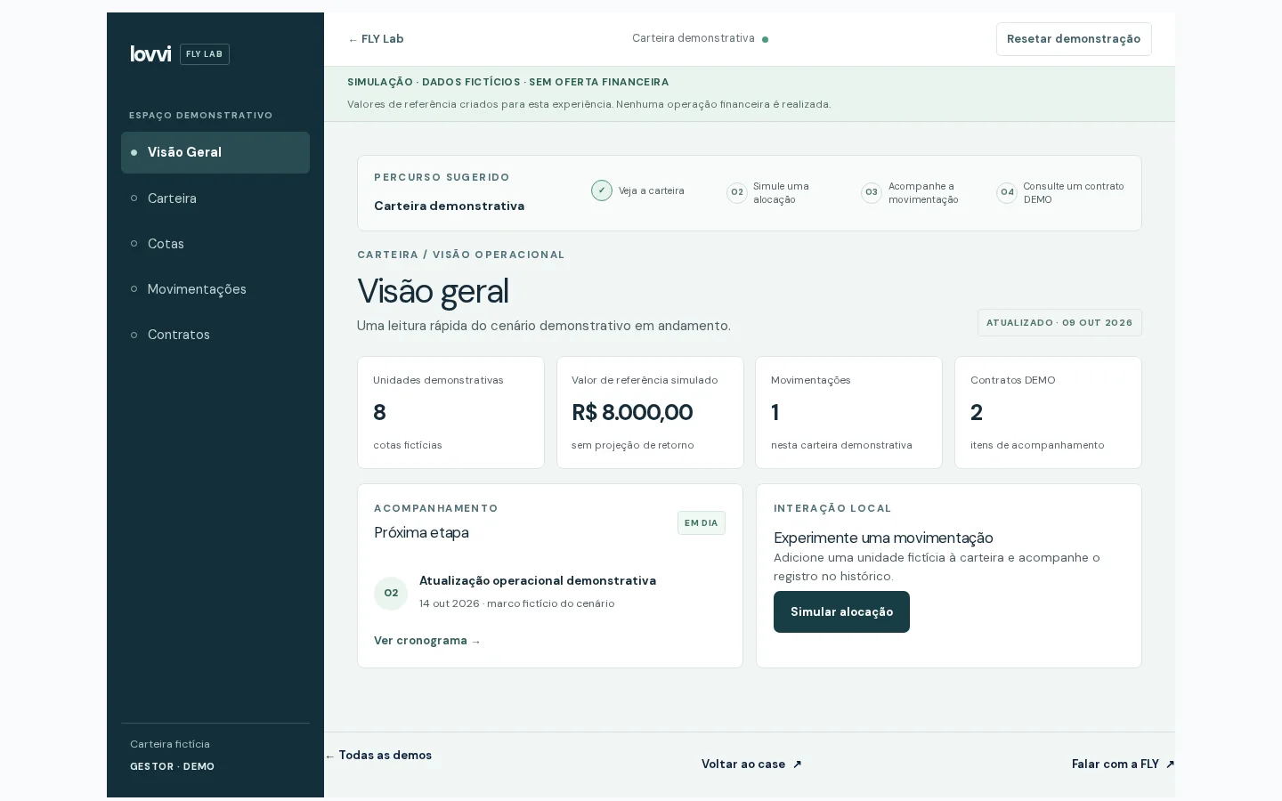Click R$ 8.000,00 value

click(x=632, y=413)
